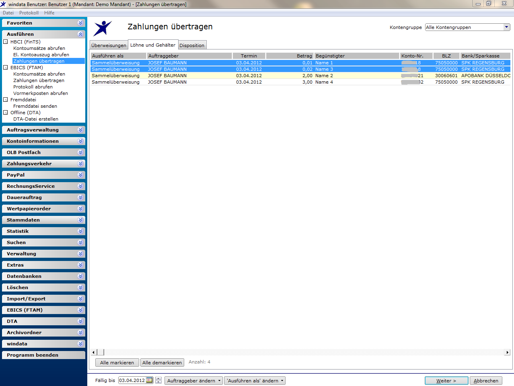Expand the Import/Export section

click(x=44, y=299)
